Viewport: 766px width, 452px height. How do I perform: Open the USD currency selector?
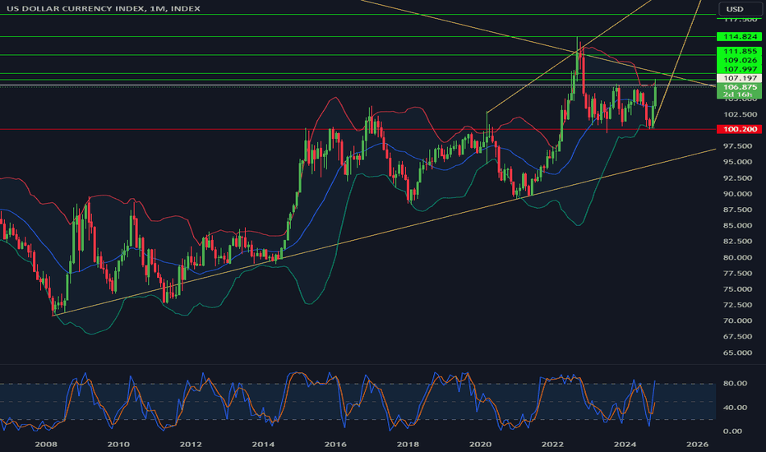point(739,9)
